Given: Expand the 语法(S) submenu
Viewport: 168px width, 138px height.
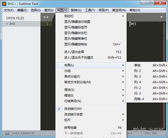Looking at the screenshot, I should coord(90,90).
